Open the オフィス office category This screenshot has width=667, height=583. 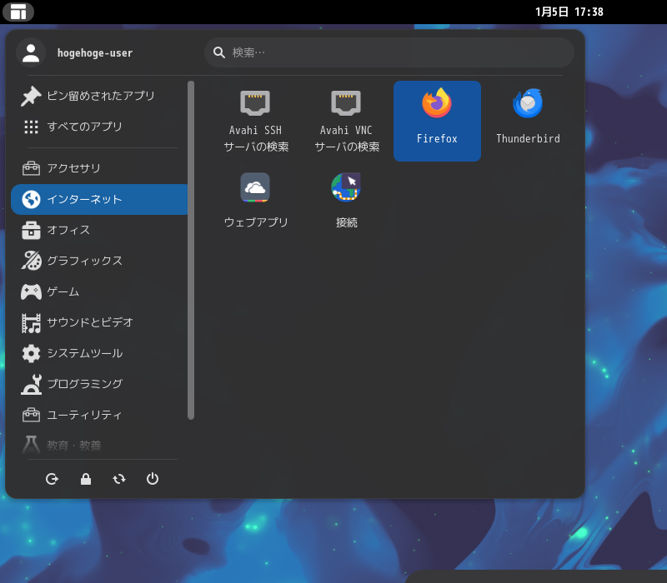[99, 230]
